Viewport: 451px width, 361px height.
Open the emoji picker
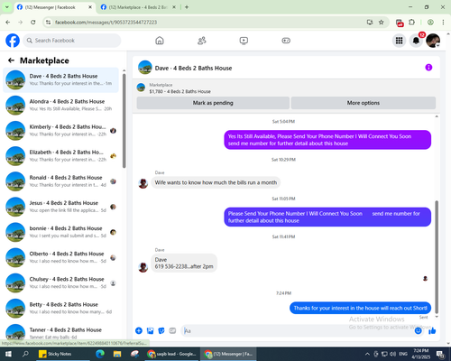click(x=418, y=331)
